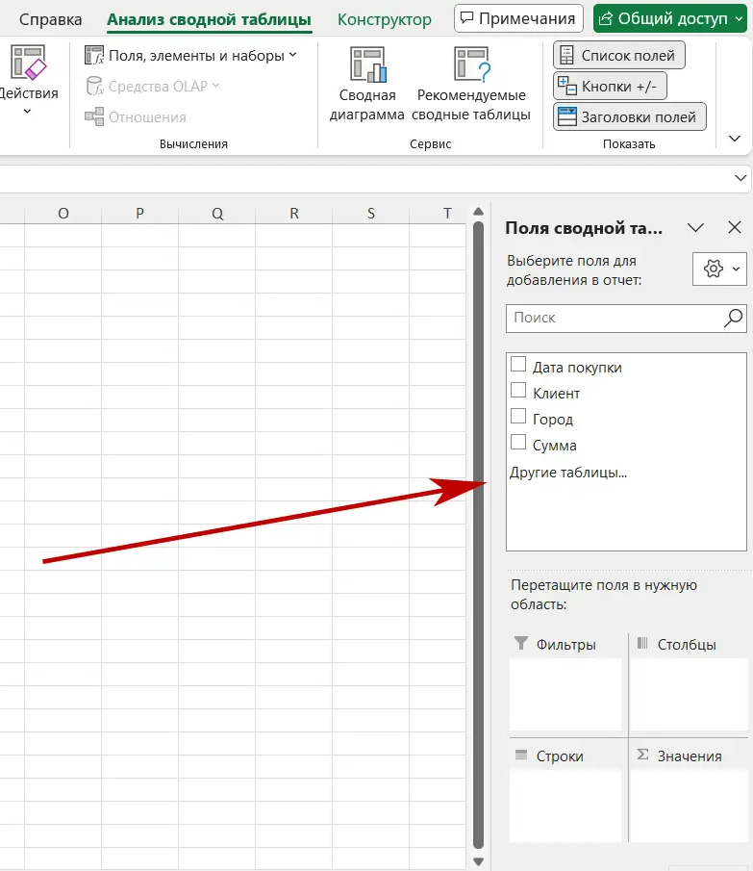Click the Примечания button

tap(518, 18)
